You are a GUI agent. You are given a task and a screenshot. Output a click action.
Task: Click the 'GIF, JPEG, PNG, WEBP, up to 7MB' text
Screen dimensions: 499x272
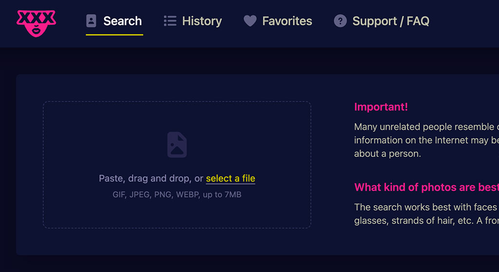point(177,195)
